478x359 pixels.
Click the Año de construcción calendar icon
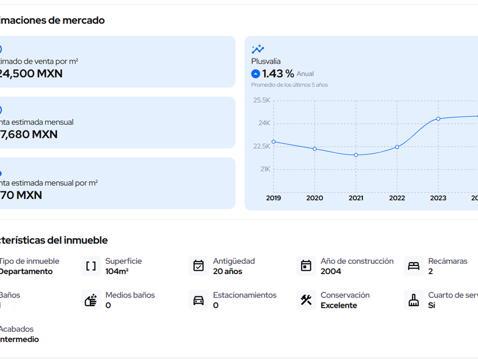pos(306,266)
